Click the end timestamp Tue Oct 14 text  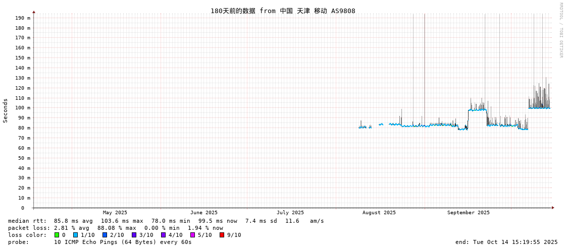pos(506,242)
